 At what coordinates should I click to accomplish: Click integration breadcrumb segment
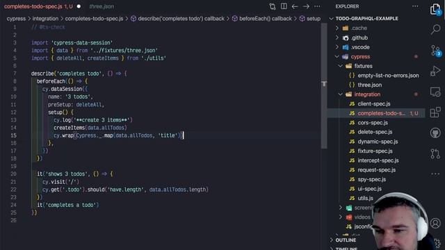(45, 19)
